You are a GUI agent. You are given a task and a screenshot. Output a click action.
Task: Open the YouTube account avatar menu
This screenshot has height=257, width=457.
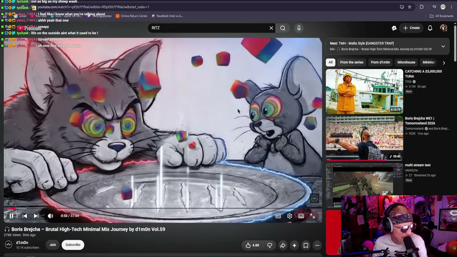[x=444, y=28]
